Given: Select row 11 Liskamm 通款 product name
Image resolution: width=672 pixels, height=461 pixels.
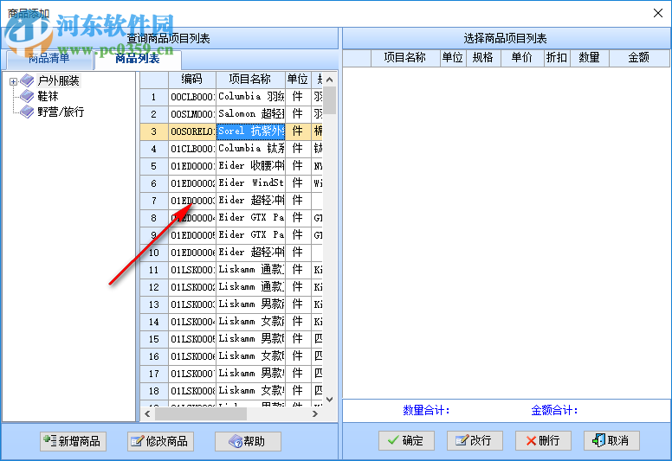Looking at the screenshot, I should point(251,270).
